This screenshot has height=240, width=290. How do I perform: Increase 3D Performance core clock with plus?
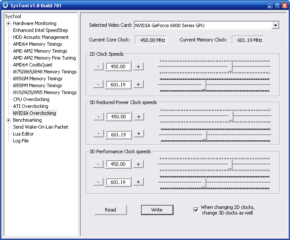[138, 164]
